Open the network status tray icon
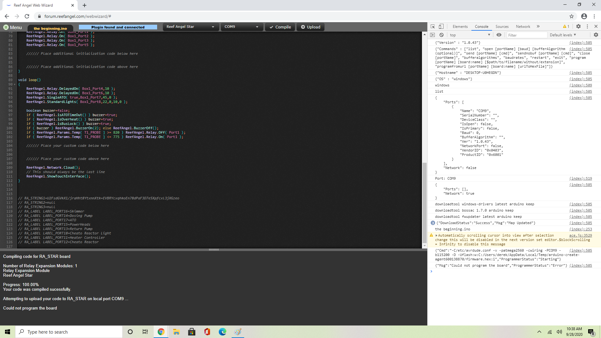This screenshot has width=601, height=338. pos(550,332)
